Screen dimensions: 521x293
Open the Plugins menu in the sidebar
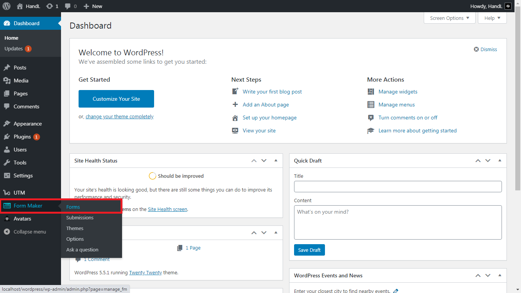coord(22,137)
